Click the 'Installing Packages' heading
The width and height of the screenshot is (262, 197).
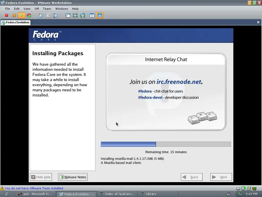pyautogui.click(x=58, y=53)
